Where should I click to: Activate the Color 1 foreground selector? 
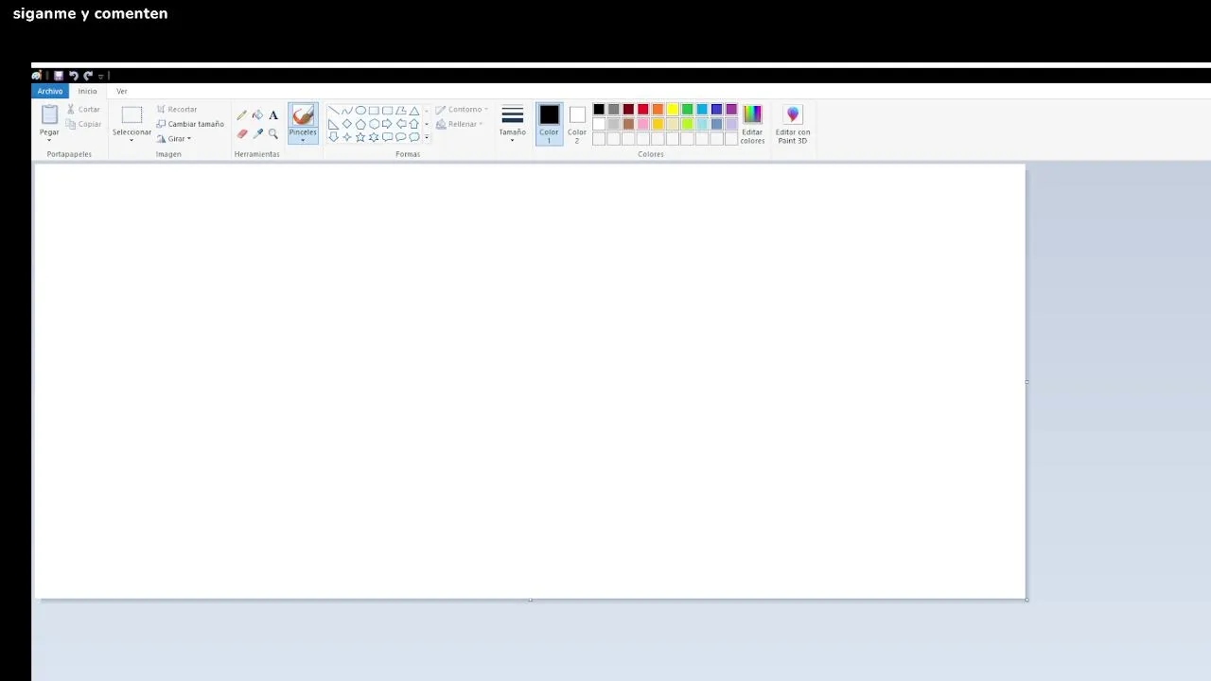pyautogui.click(x=549, y=124)
